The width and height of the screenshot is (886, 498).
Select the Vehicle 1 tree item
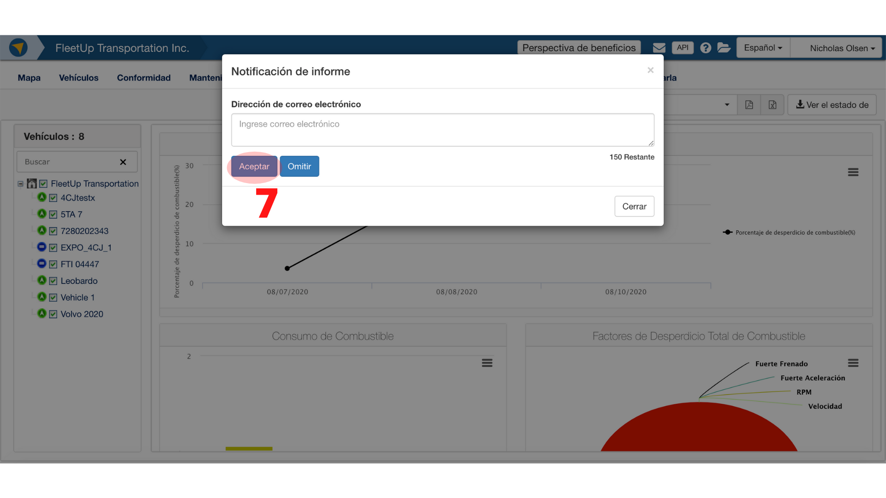[x=78, y=297]
